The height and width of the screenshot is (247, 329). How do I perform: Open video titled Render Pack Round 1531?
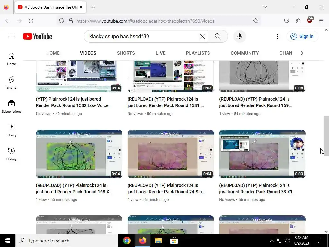coord(165,102)
